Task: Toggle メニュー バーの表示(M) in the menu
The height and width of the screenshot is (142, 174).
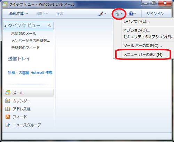Action: 143,55
